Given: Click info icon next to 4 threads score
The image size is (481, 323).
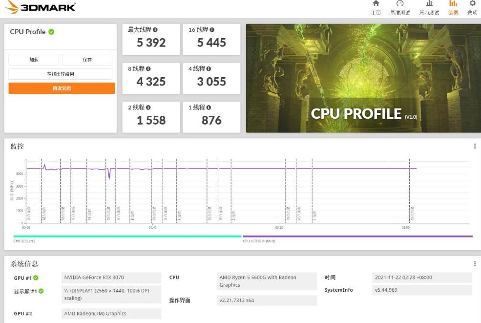Looking at the screenshot, I should tap(209, 69).
